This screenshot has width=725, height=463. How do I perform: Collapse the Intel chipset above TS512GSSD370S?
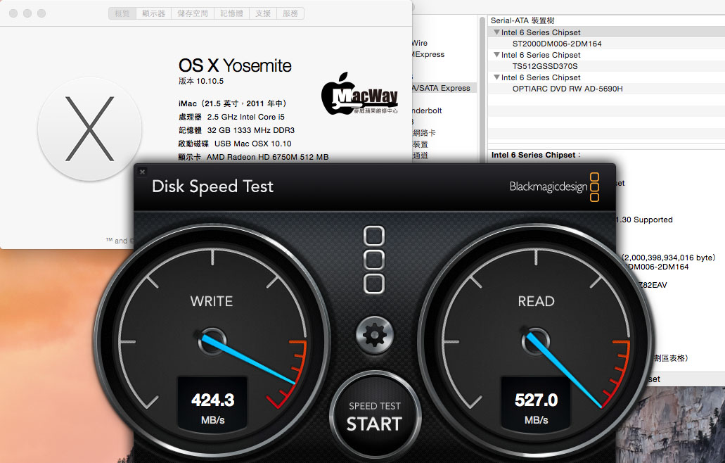[496, 55]
